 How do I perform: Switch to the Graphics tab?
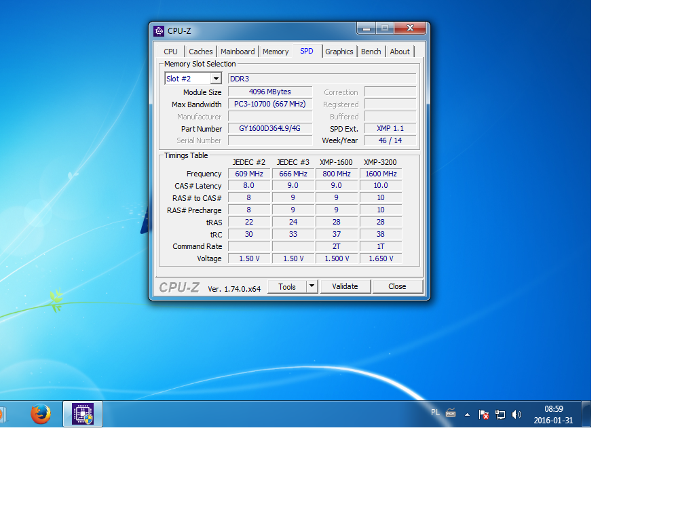[339, 52]
